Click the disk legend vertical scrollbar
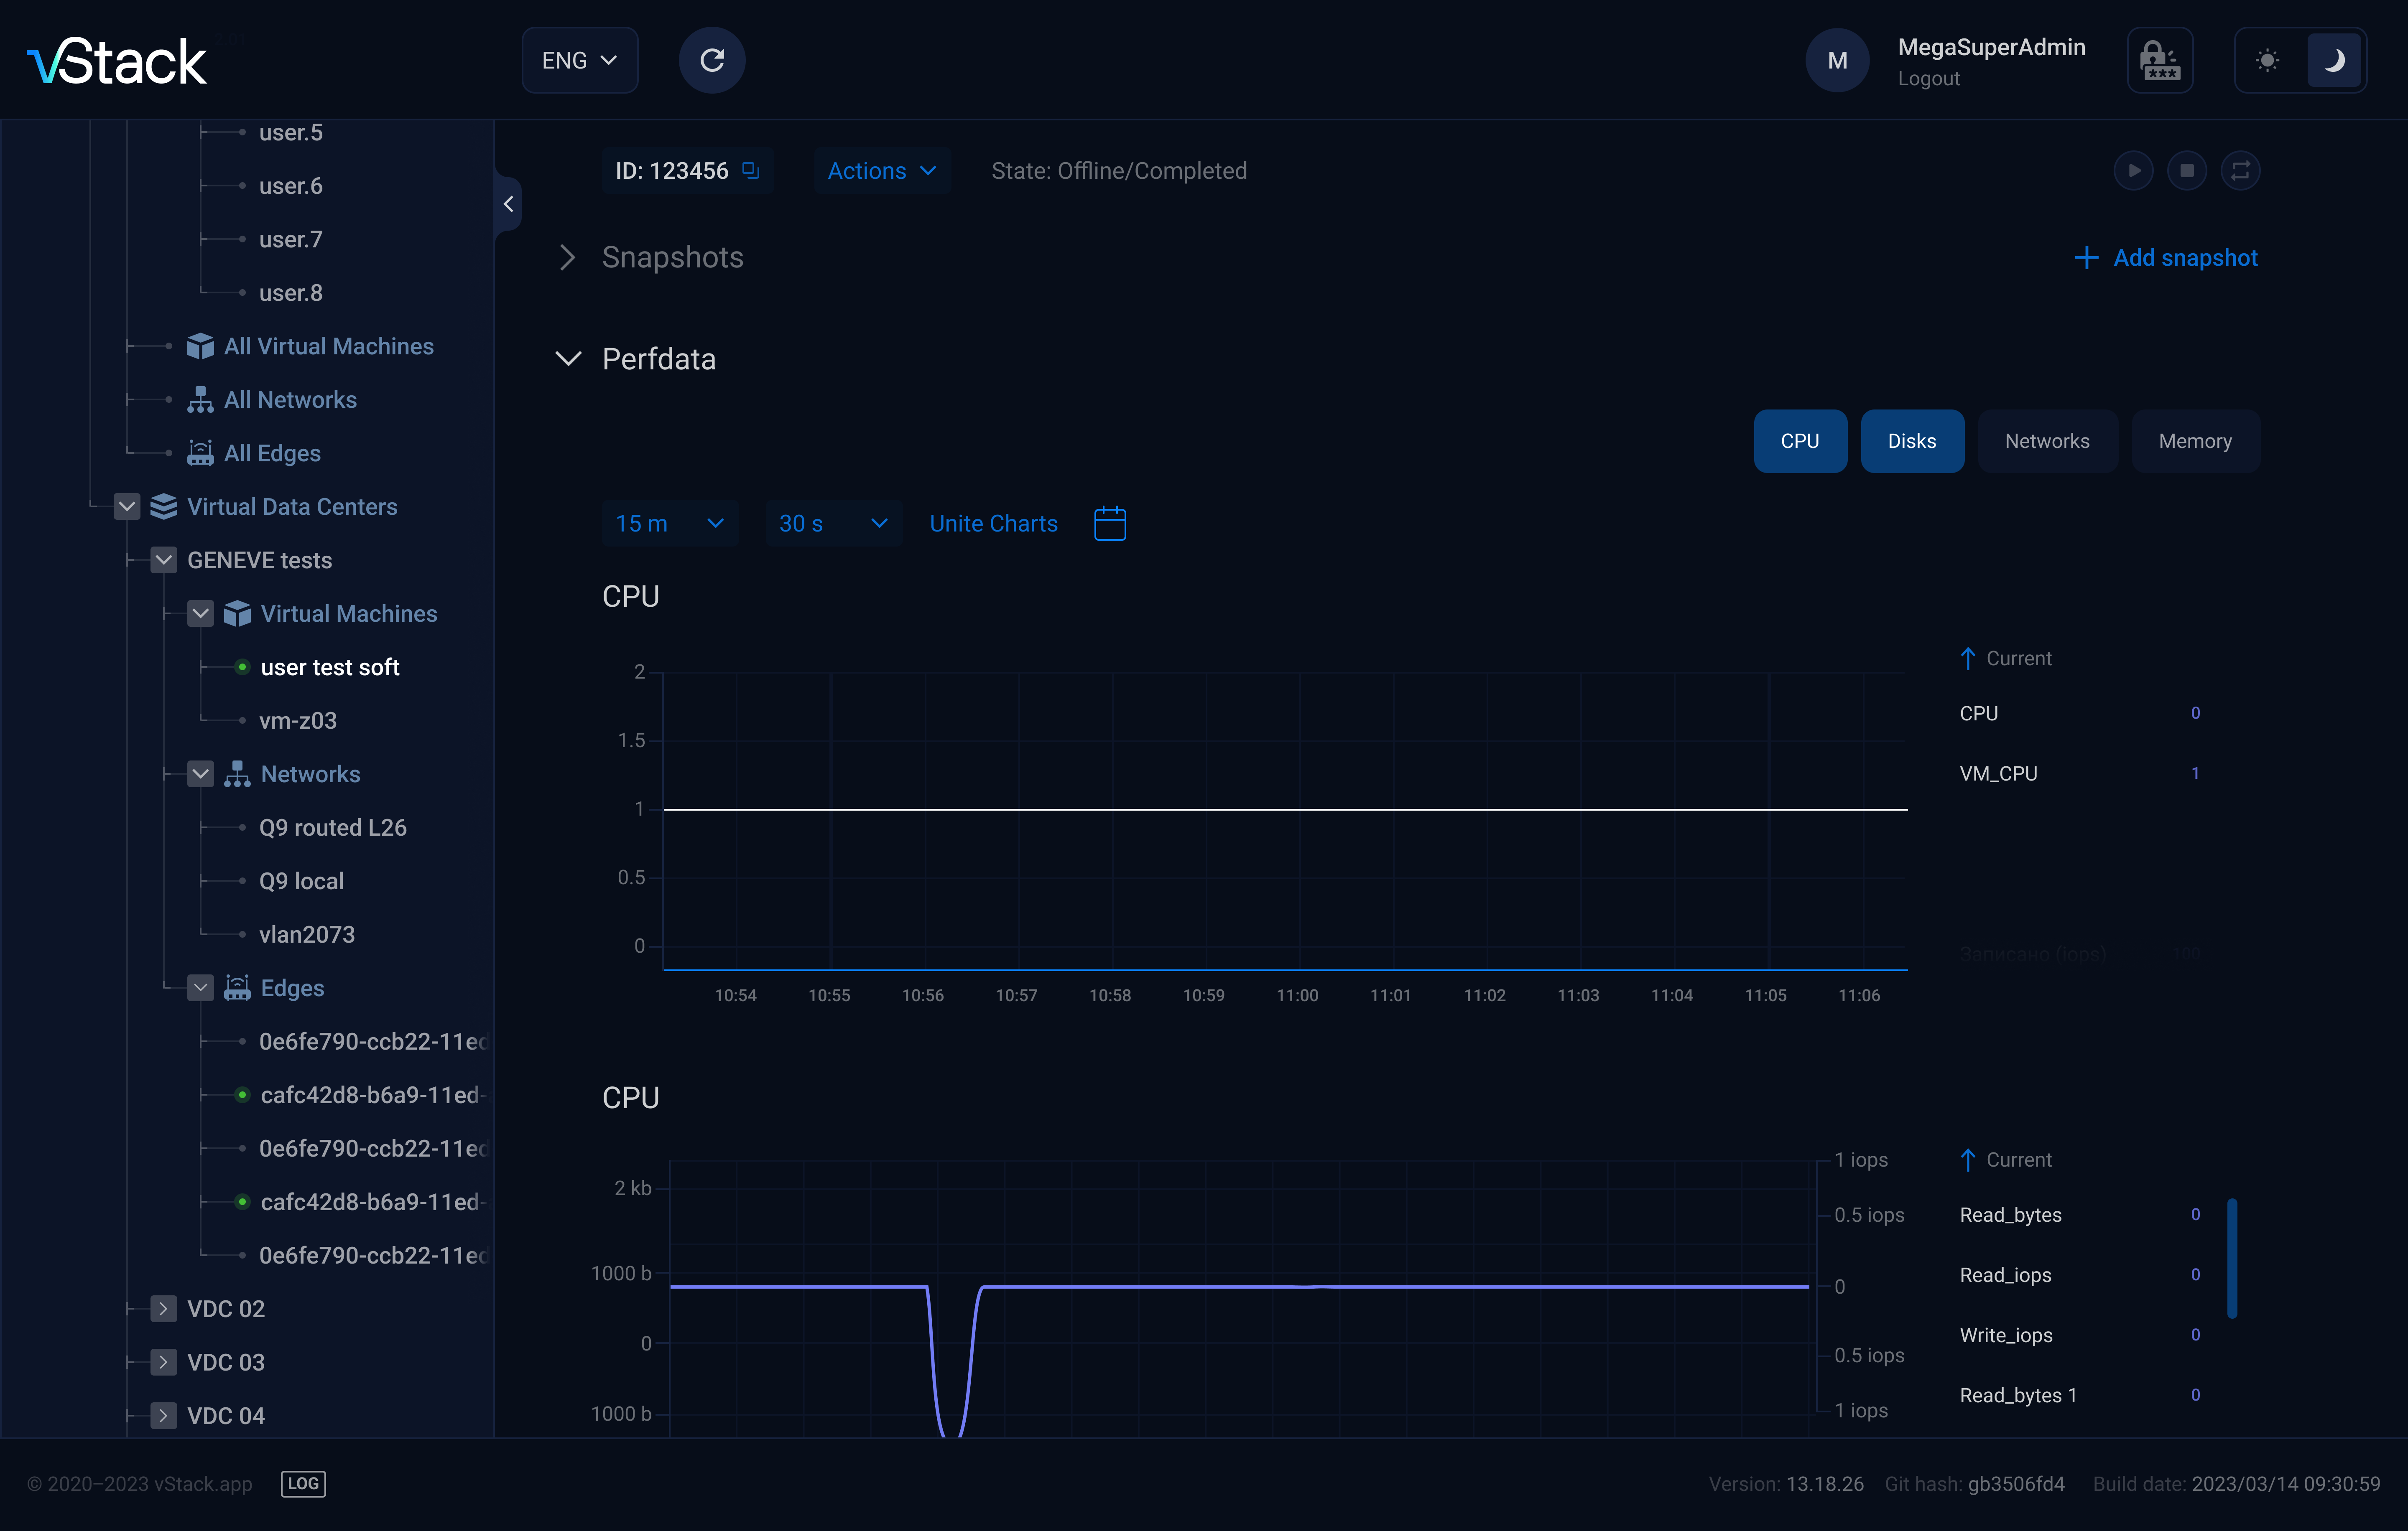The image size is (2408, 1531). tap(2232, 1258)
